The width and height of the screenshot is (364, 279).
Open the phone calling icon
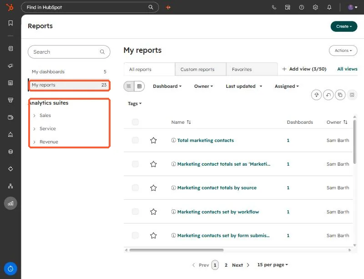click(274, 7)
